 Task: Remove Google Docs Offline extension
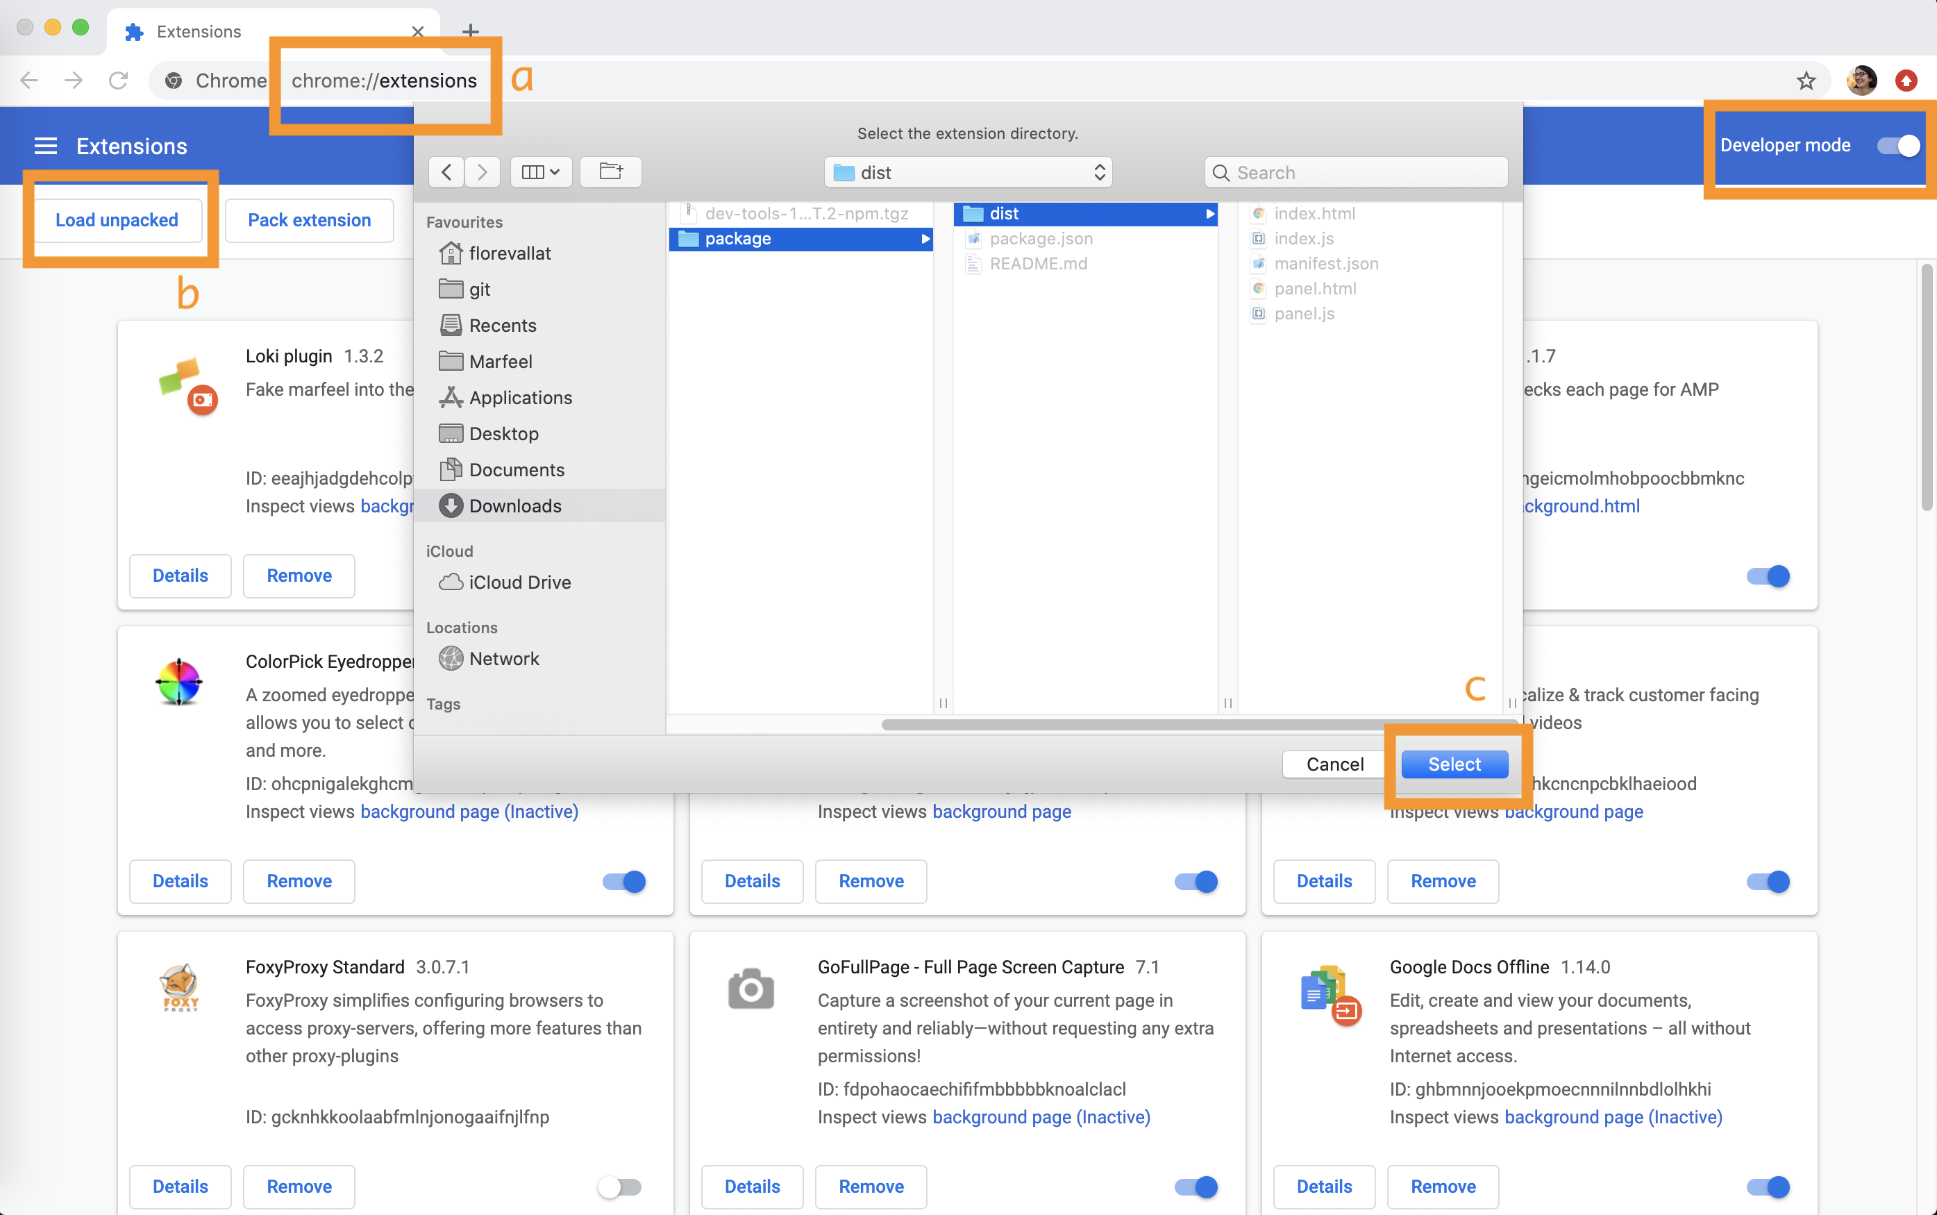1443,1187
